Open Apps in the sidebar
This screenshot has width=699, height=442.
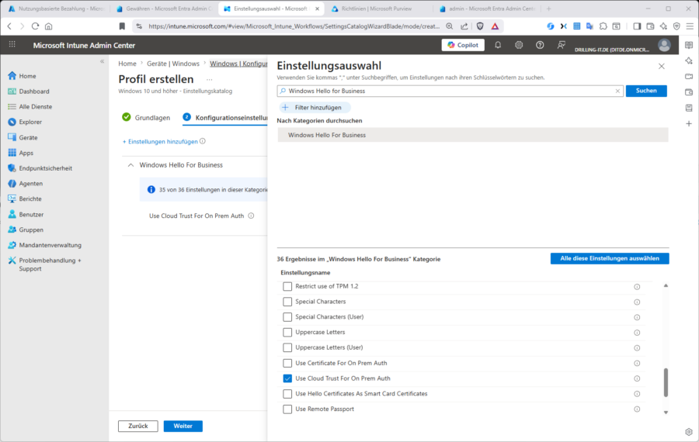coord(20,153)
